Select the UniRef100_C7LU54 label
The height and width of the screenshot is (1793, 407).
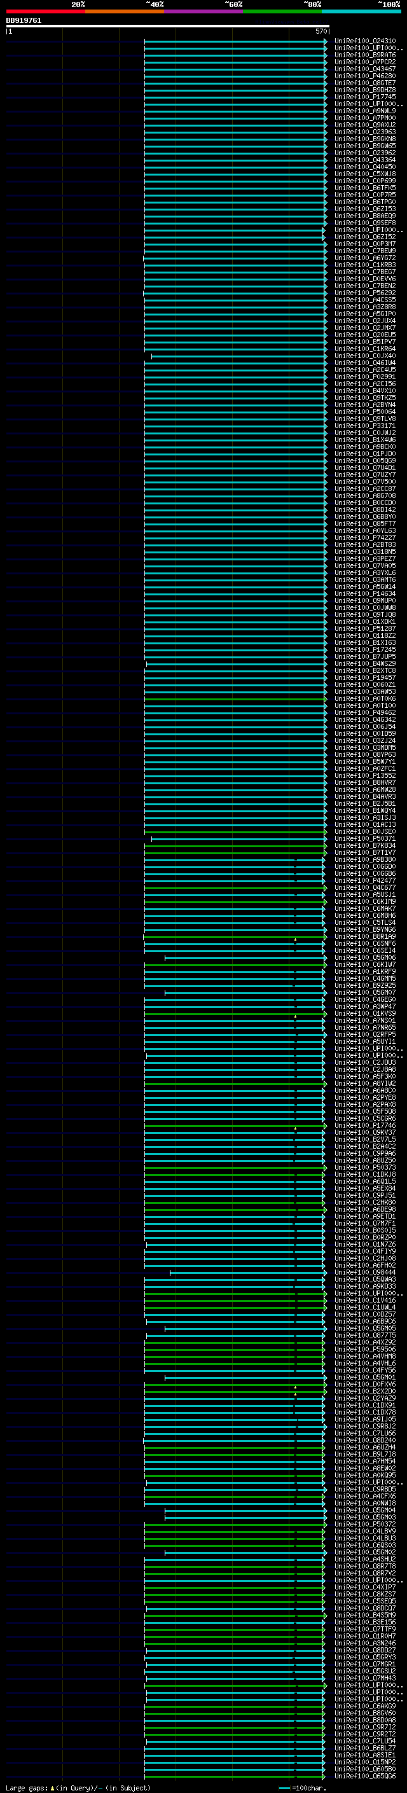pyautogui.click(x=365, y=1741)
